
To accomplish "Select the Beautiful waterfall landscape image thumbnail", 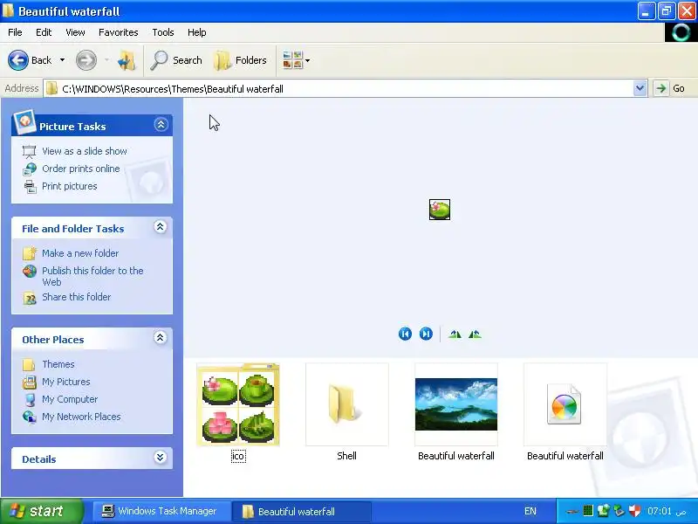I will pos(456,404).
